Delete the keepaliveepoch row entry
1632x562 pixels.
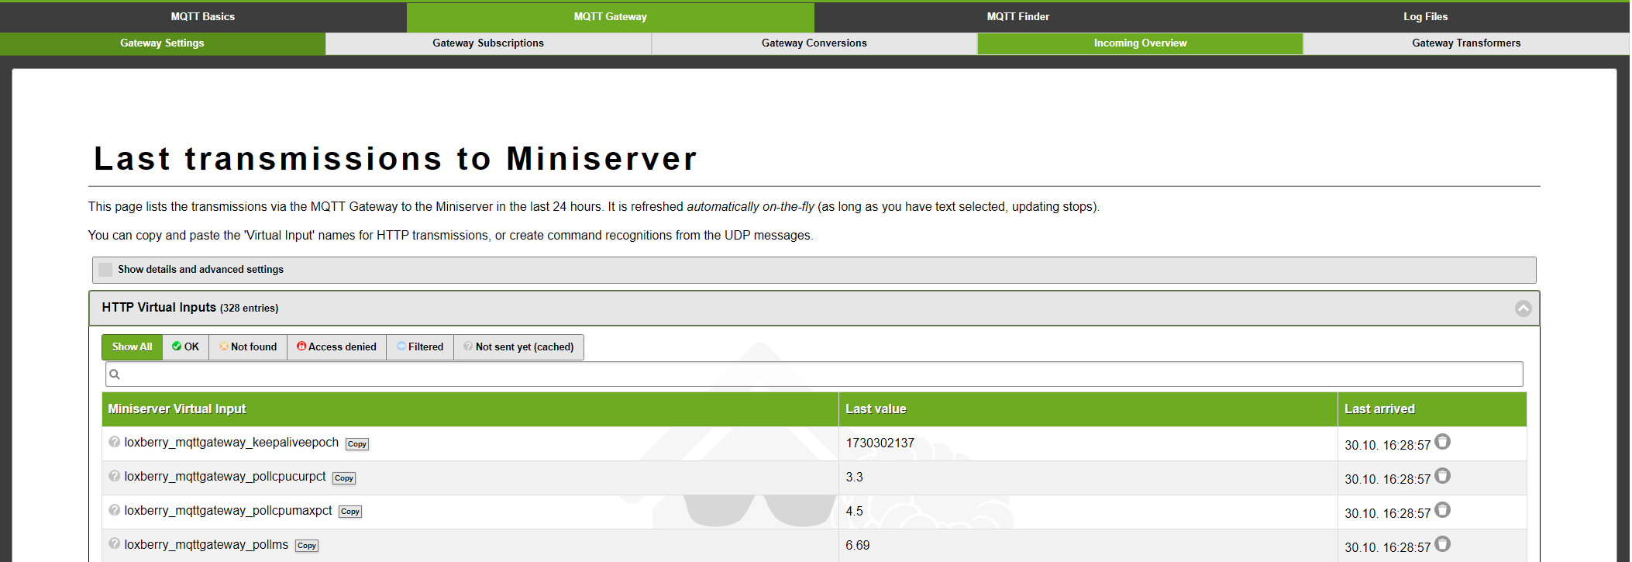[x=1442, y=442]
